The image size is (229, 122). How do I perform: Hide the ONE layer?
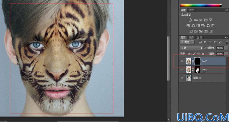(182, 61)
